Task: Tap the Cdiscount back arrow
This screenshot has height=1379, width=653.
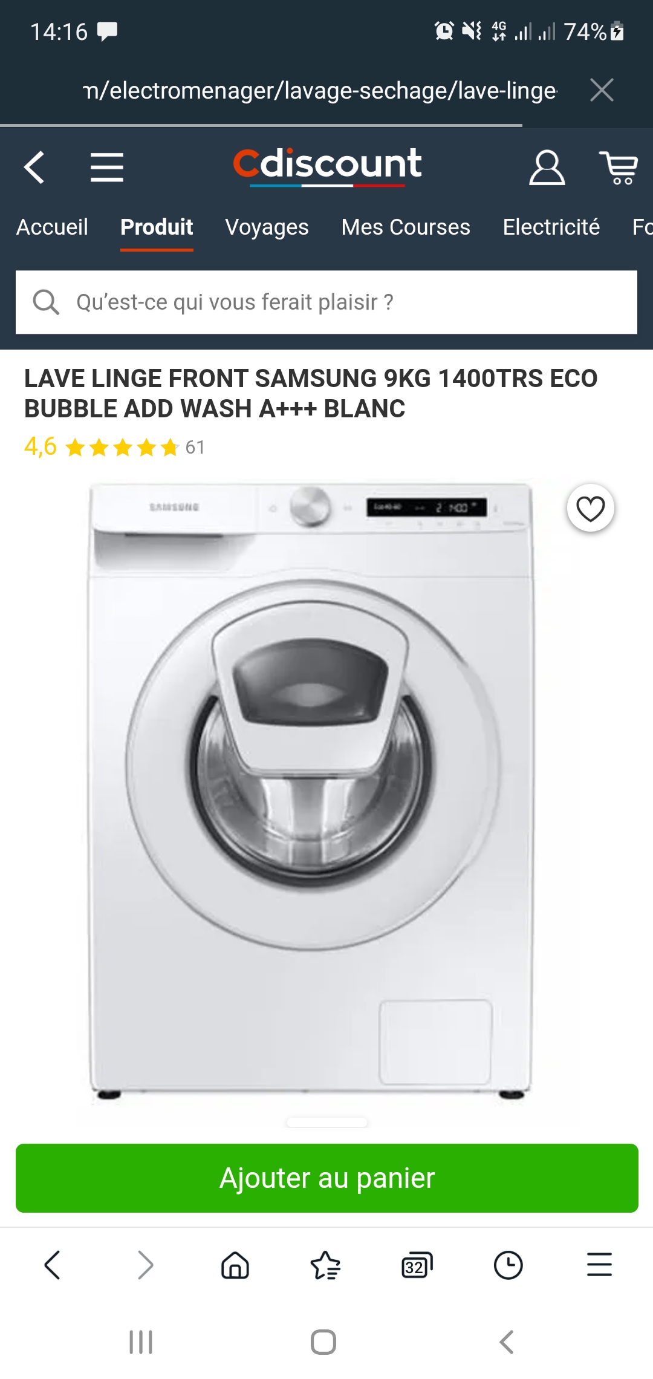Action: click(34, 167)
